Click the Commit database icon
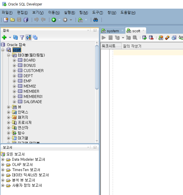The height and width of the screenshot is (195, 183). [144, 37]
